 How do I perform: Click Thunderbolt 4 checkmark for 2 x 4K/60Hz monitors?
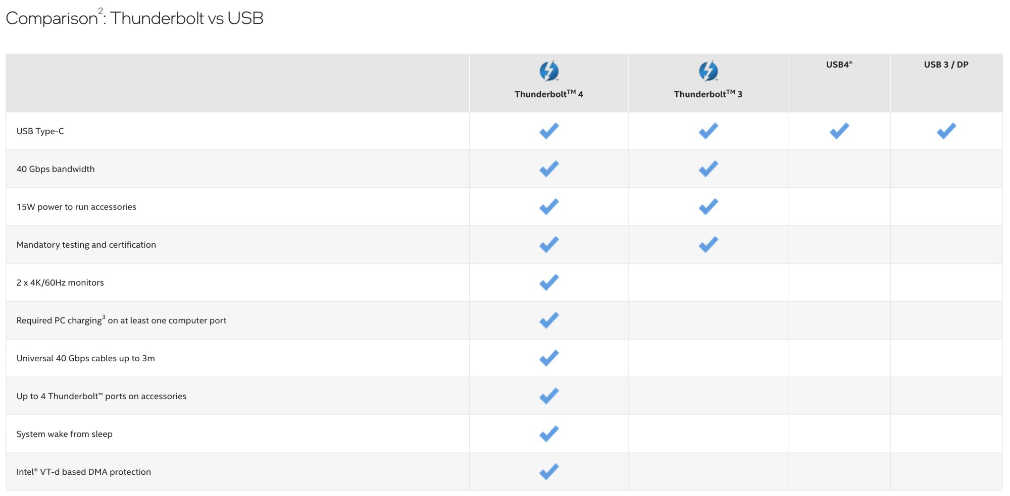point(549,283)
